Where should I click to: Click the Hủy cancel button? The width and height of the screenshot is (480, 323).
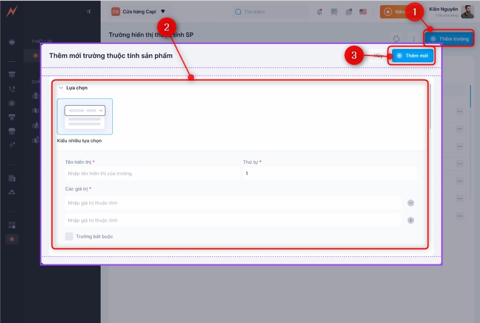(x=378, y=56)
